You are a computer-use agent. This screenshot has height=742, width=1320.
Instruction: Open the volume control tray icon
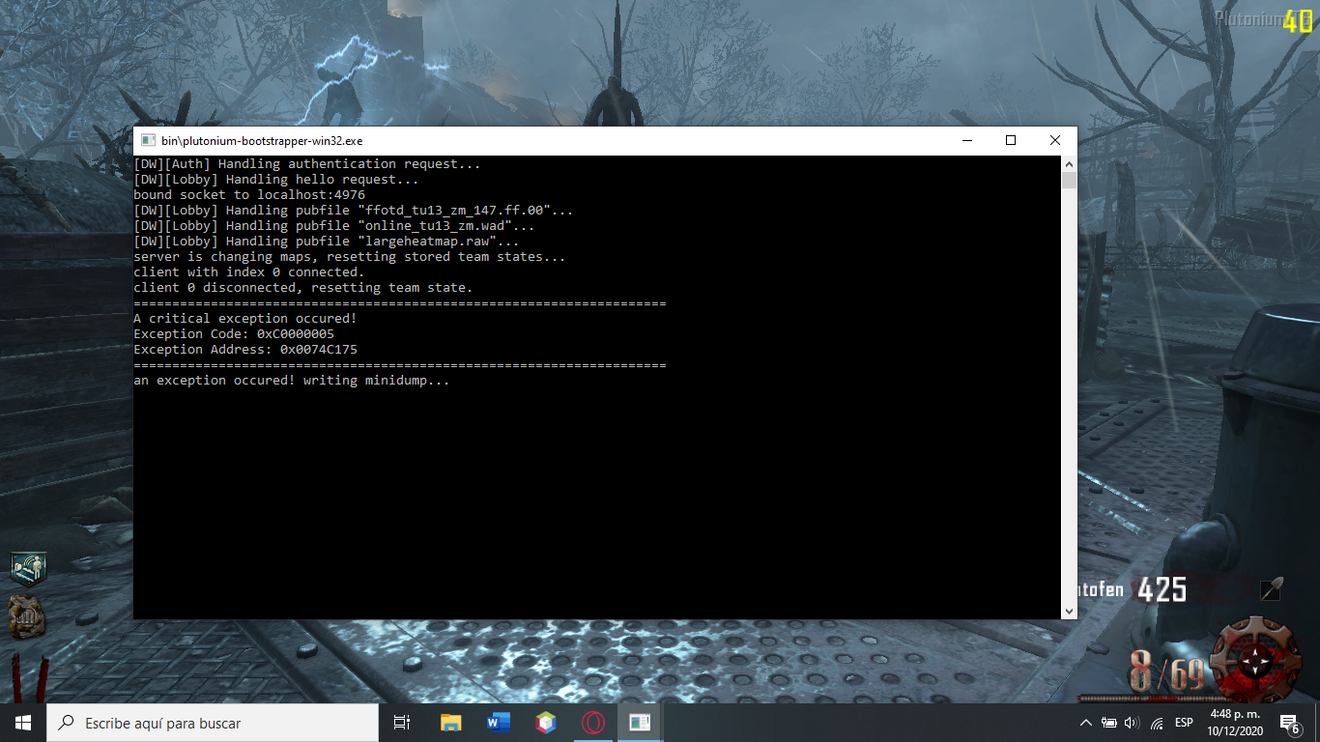point(1132,723)
